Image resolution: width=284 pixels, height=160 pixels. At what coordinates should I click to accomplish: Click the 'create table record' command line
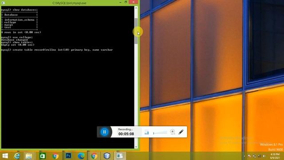[57, 50]
